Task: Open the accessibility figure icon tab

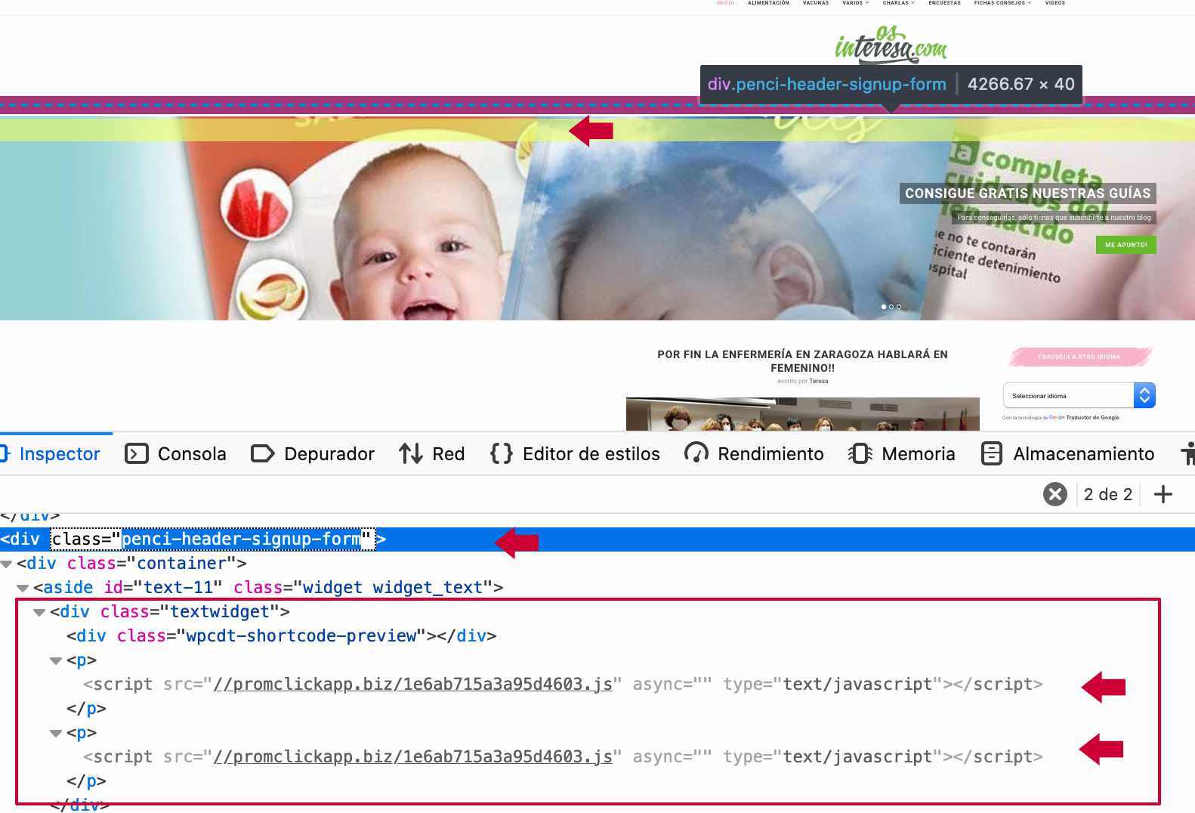Action: [1187, 453]
